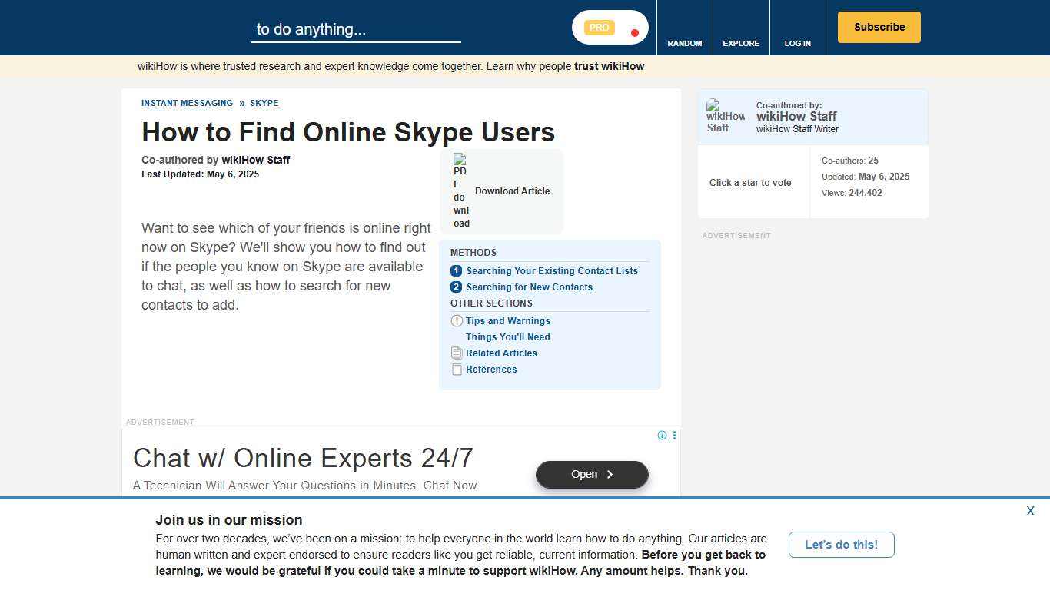Open the Things You'll Need section

pos(507,336)
